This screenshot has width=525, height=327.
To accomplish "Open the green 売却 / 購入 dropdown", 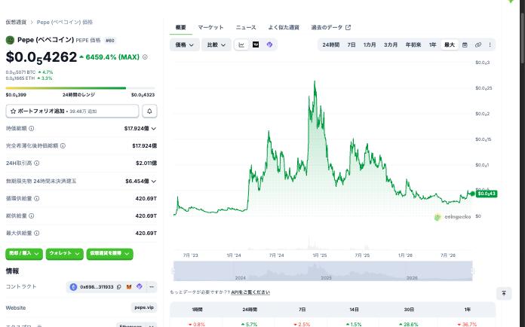I will click(x=24, y=254).
